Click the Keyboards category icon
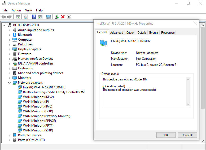Viewport: 206px width, 150px height. 15,68
